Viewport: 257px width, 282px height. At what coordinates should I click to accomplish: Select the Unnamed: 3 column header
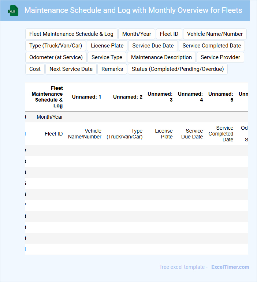click(x=160, y=97)
